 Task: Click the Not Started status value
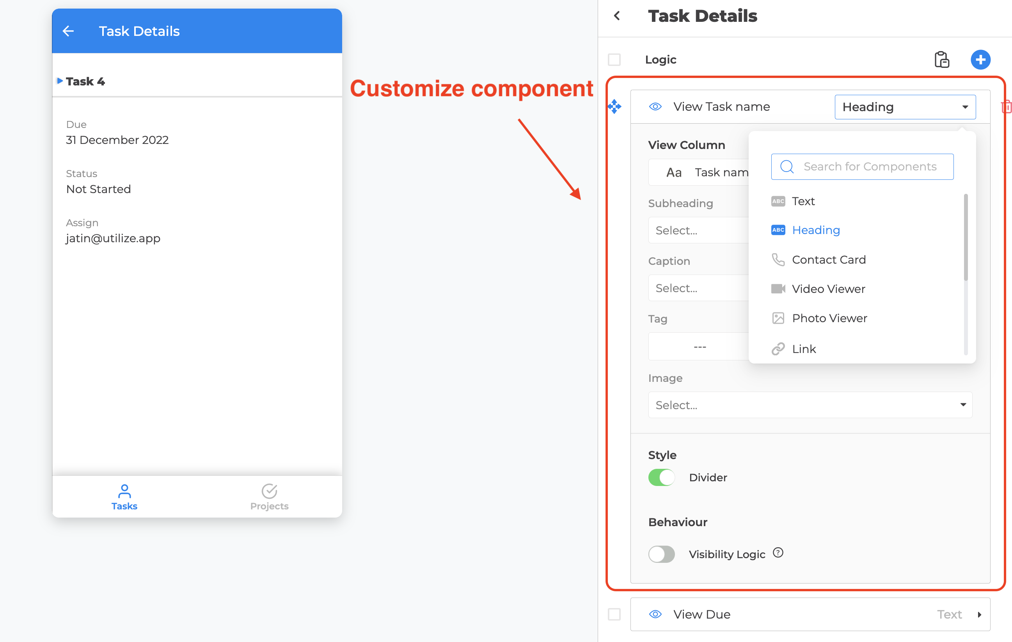pyautogui.click(x=98, y=189)
